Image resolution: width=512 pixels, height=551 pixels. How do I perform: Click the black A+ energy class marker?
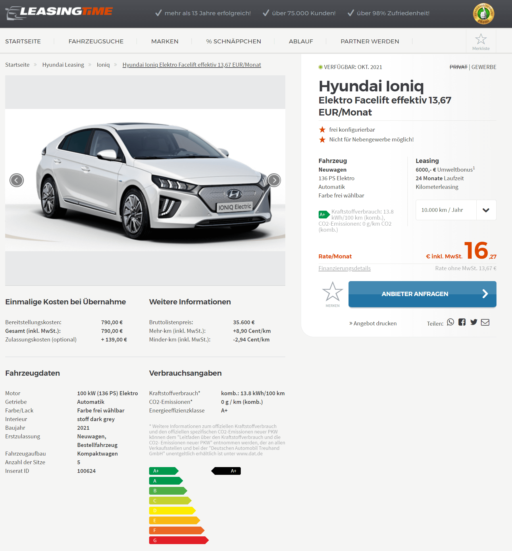[226, 471]
